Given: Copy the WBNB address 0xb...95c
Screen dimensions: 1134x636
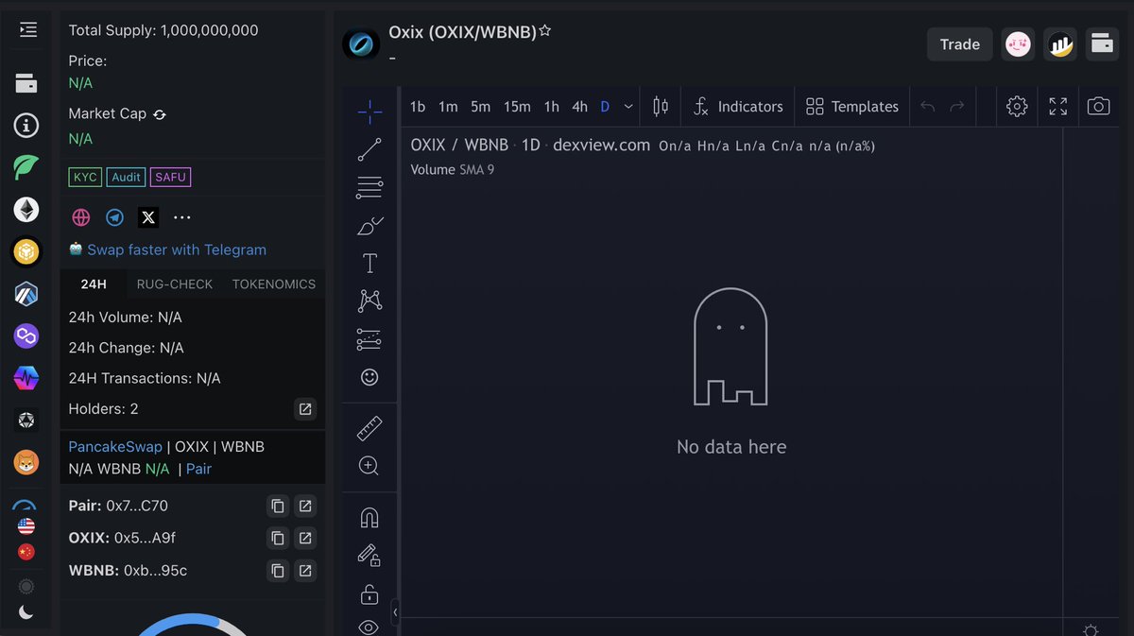Looking at the screenshot, I should tap(278, 570).
